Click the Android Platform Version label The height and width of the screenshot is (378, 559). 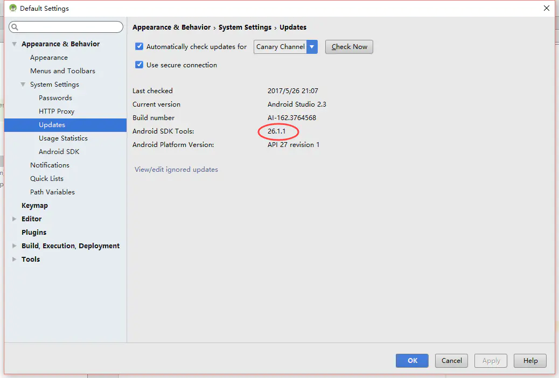click(x=173, y=145)
